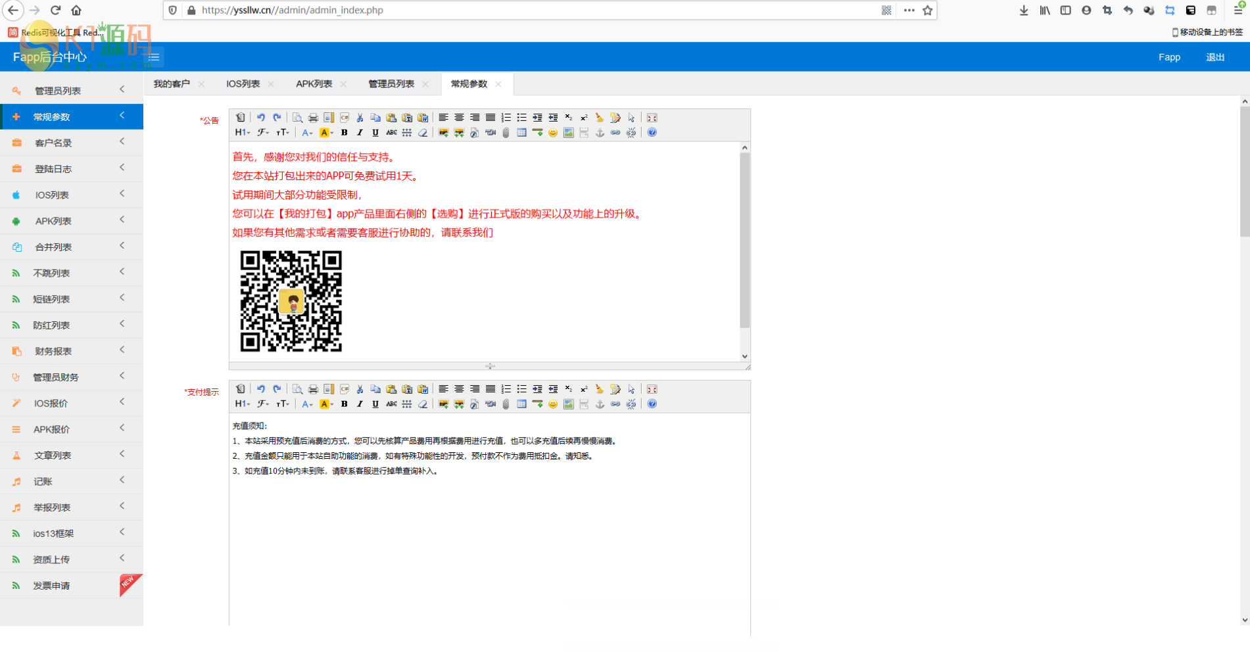This screenshot has width=1250, height=652.
Task: Click the 退出 logout link
Action: [1214, 57]
